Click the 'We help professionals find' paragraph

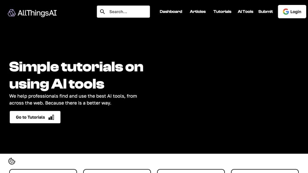(x=73, y=100)
